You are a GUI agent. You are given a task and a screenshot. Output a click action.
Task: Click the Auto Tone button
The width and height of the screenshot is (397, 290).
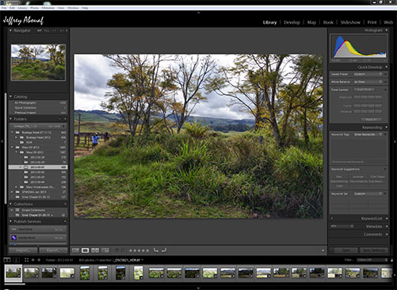[364, 90]
